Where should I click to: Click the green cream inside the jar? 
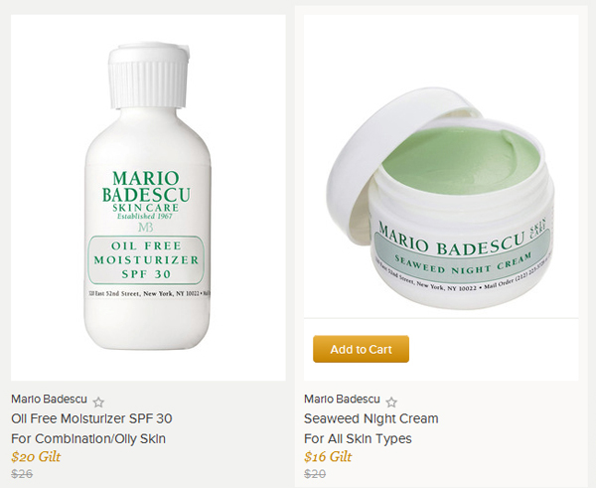pos(460,160)
